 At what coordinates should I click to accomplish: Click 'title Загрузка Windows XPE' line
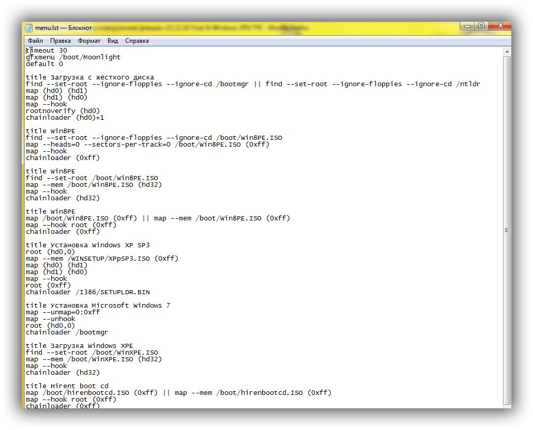(80, 346)
